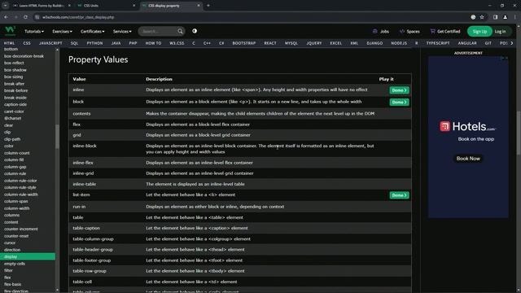Select REACT in topic bar
Screen dimensions: 521x293
click(x=270, y=43)
